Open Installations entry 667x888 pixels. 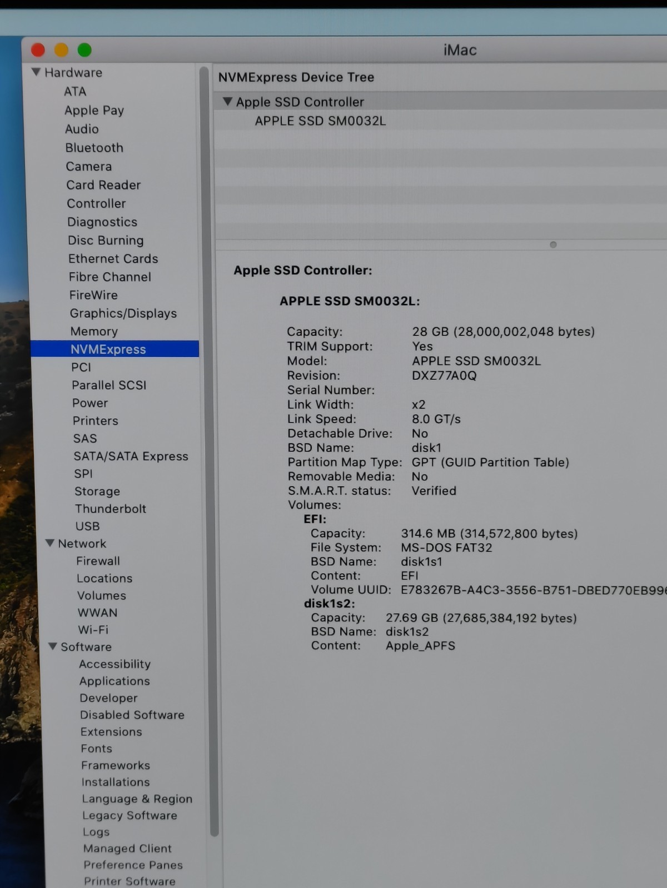coord(116,782)
